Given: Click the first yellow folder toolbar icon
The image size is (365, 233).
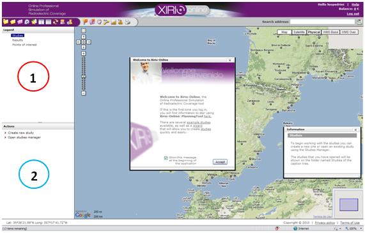Looking at the screenshot, I should point(6,22).
